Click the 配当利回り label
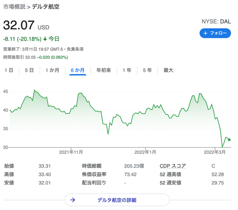Viewport: 238px width, 210px height. click(x=94, y=183)
